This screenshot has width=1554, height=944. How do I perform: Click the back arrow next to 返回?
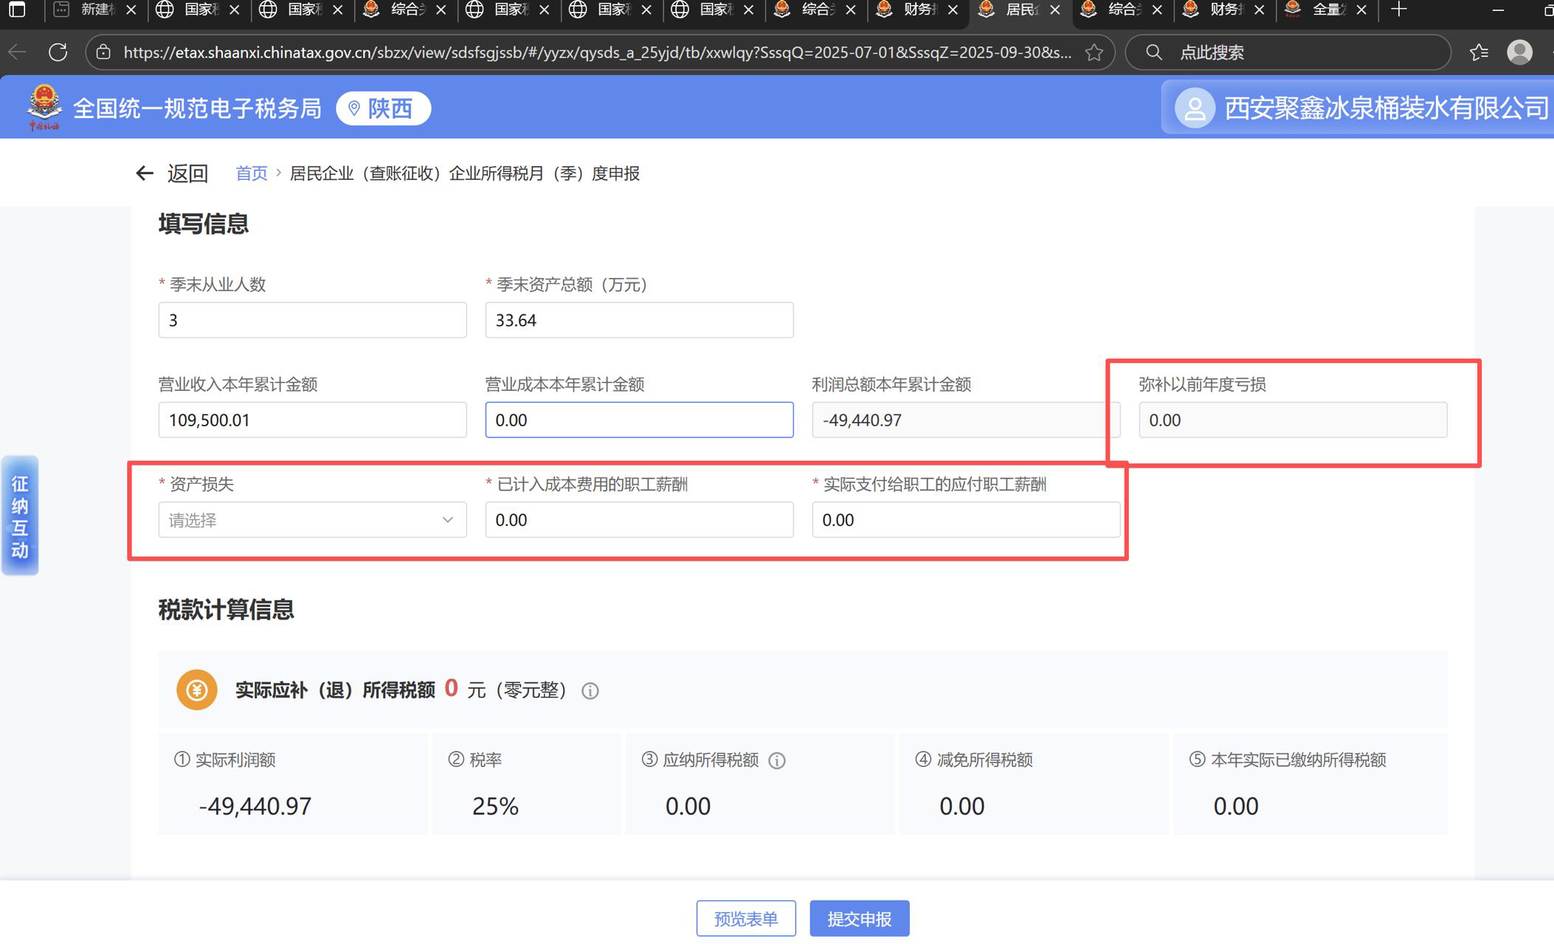(x=145, y=173)
